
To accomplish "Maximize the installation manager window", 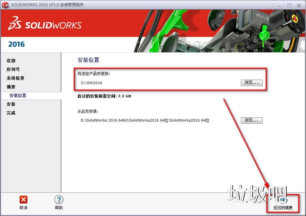I will click(289, 5).
